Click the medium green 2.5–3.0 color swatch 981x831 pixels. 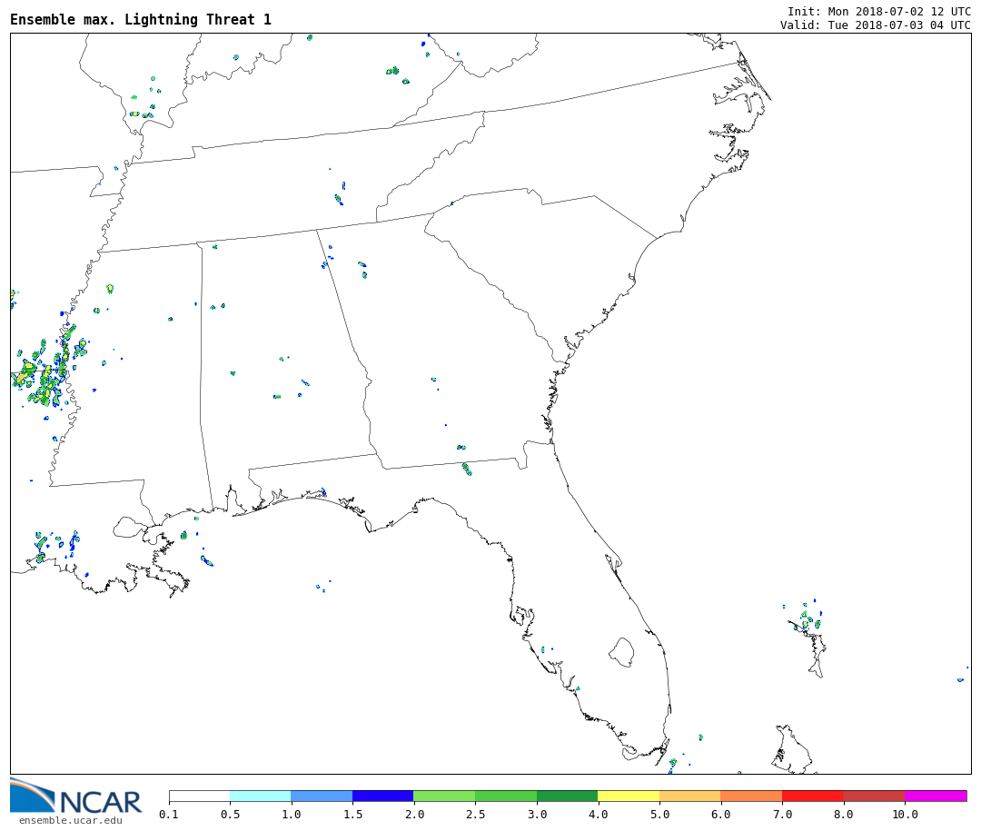click(506, 796)
